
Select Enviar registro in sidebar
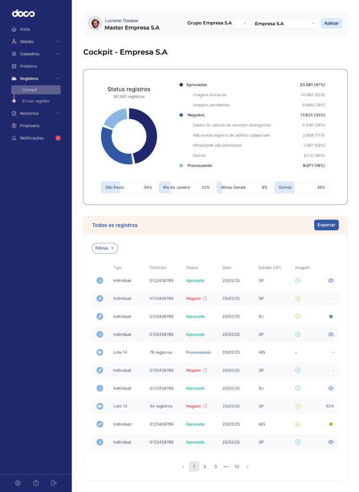tap(36, 101)
